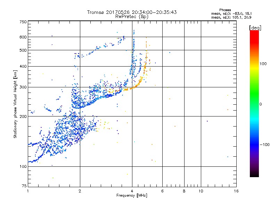The width and height of the screenshot is (278, 208).
Task: Click the y-axis '300' tick label
Action: 23,87
